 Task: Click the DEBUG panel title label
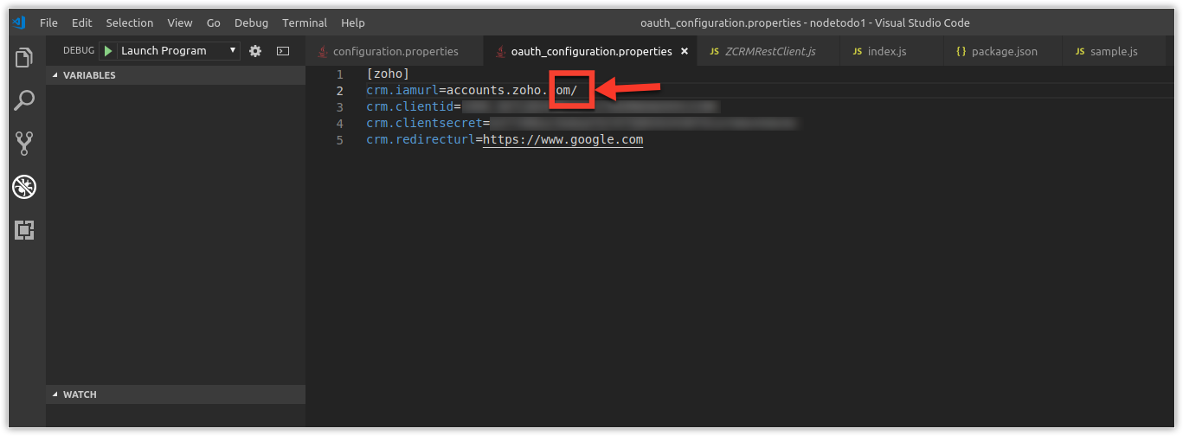coord(79,51)
